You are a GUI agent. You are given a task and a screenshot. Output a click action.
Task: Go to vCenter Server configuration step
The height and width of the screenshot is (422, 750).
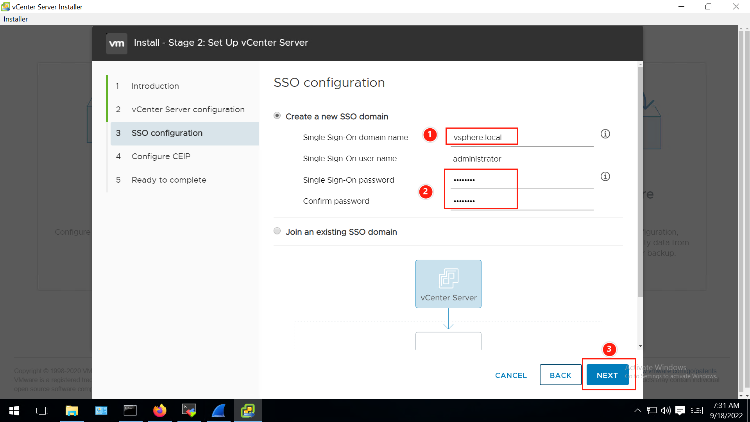(x=184, y=110)
